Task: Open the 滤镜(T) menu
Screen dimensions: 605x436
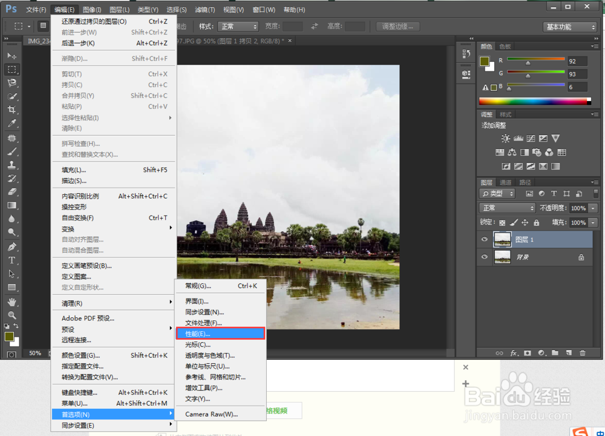Action: pyautogui.click(x=205, y=9)
